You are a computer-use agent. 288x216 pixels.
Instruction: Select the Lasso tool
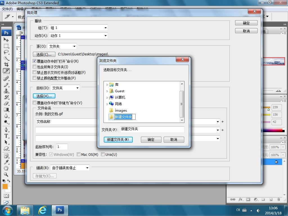tap(6, 52)
